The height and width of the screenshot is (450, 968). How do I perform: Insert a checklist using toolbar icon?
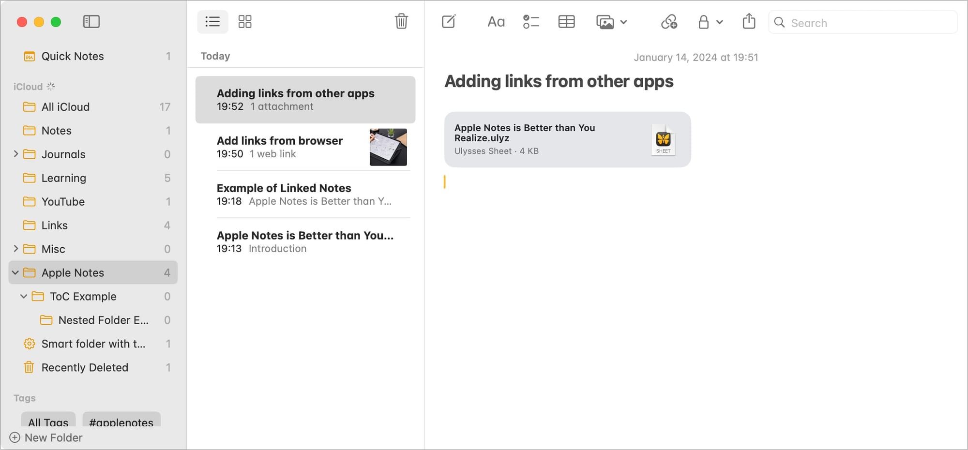pyautogui.click(x=531, y=22)
